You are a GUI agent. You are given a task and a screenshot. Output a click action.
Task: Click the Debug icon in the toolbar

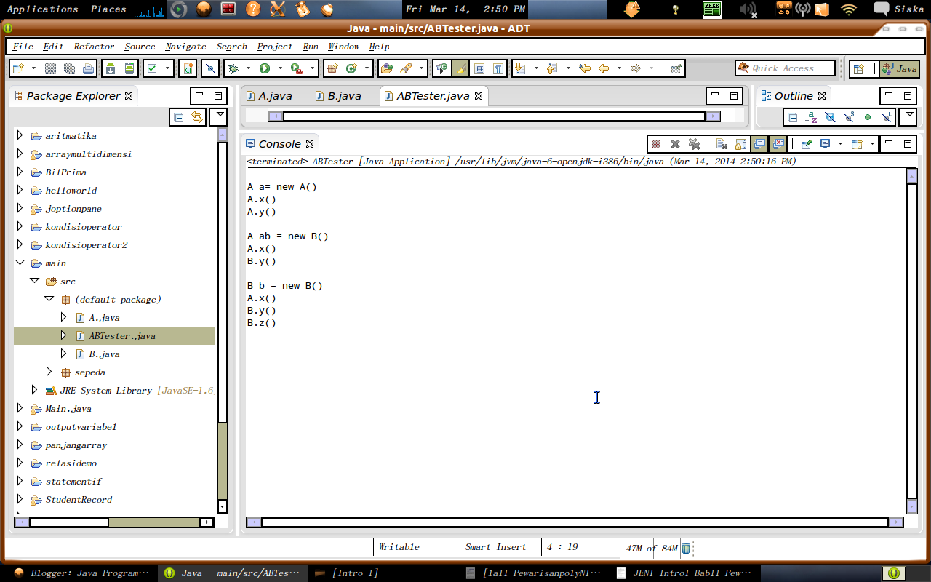[x=234, y=68]
